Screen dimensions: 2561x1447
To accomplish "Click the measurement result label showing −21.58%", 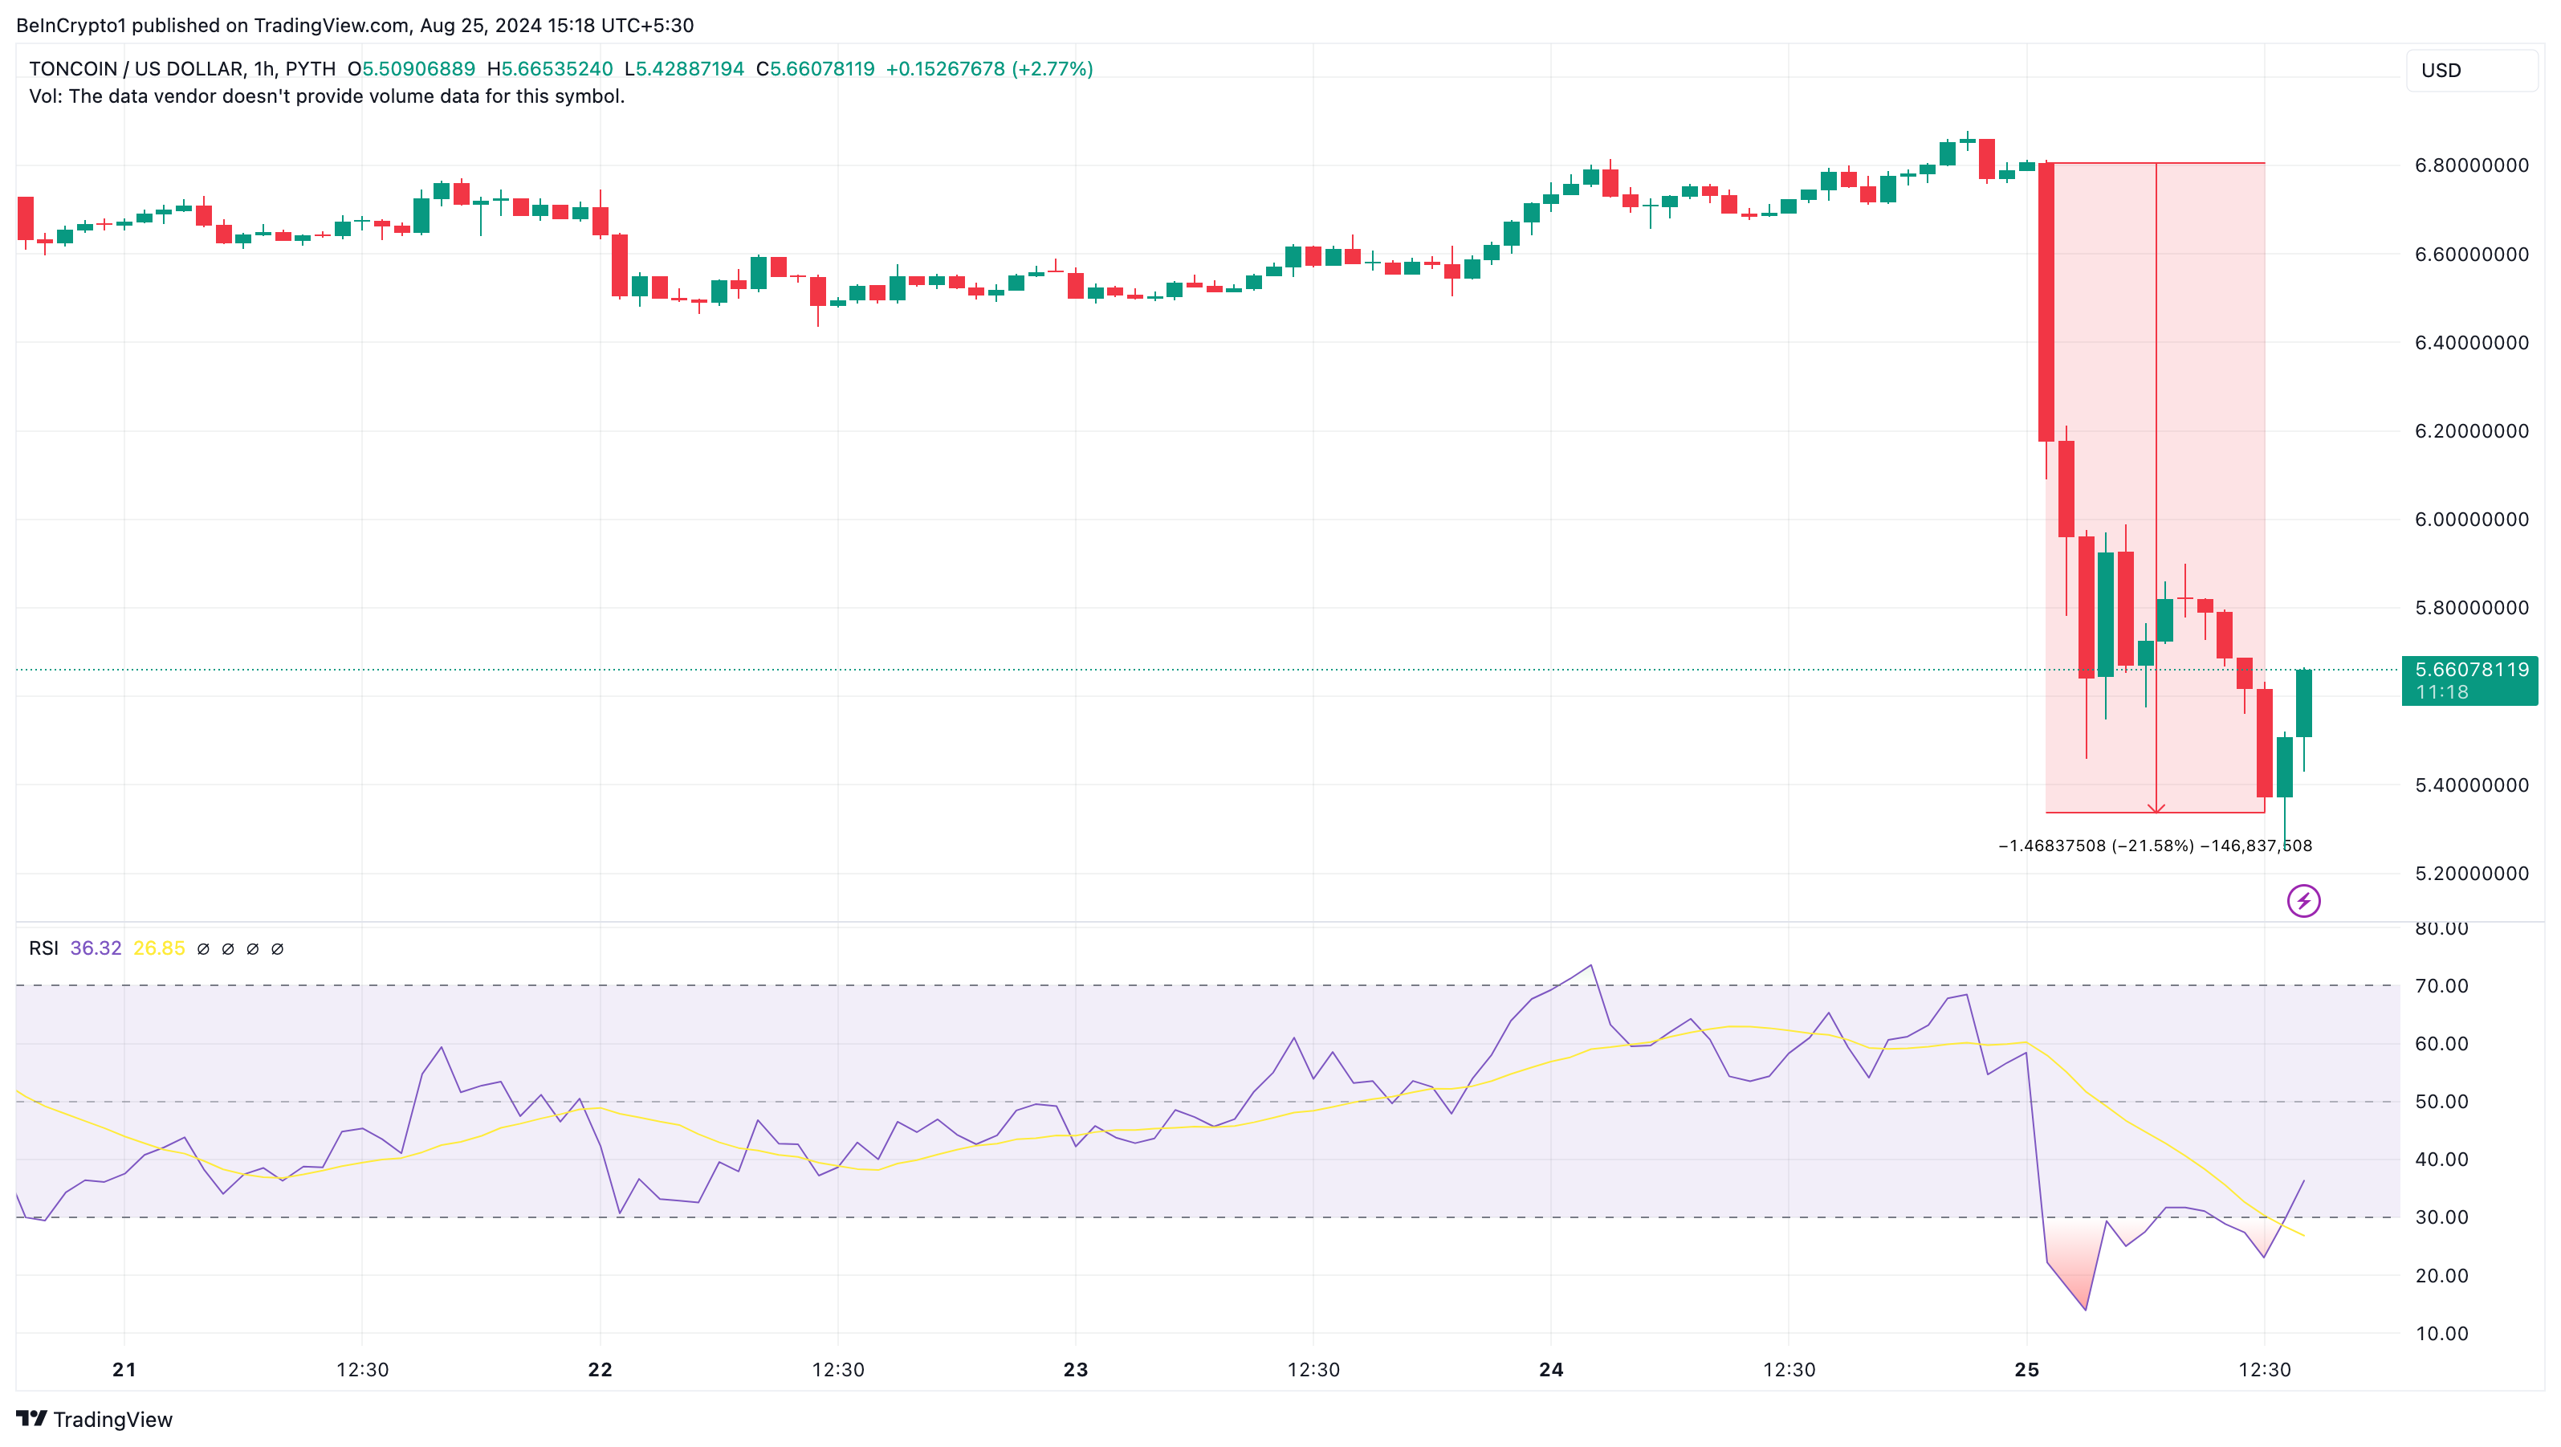I will pyautogui.click(x=2155, y=846).
